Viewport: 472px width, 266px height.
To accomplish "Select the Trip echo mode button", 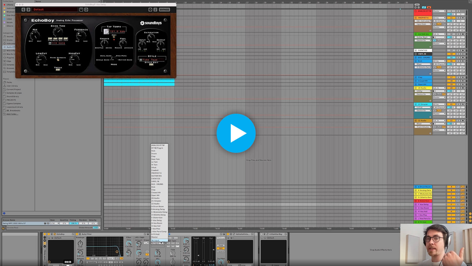I will point(66,38).
